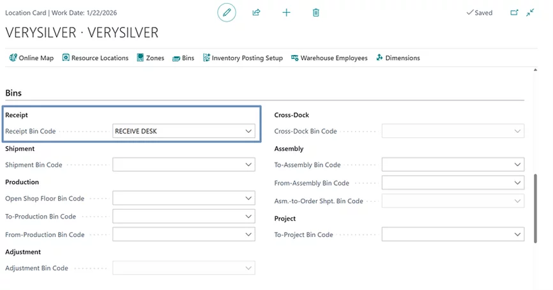Open Dimensions action
The image size is (553, 290).
coord(398,58)
